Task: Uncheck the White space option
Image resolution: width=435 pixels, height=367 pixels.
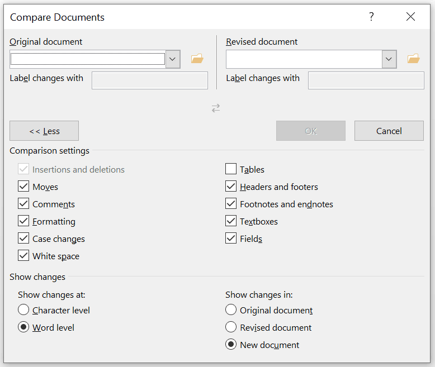Action: (x=23, y=256)
